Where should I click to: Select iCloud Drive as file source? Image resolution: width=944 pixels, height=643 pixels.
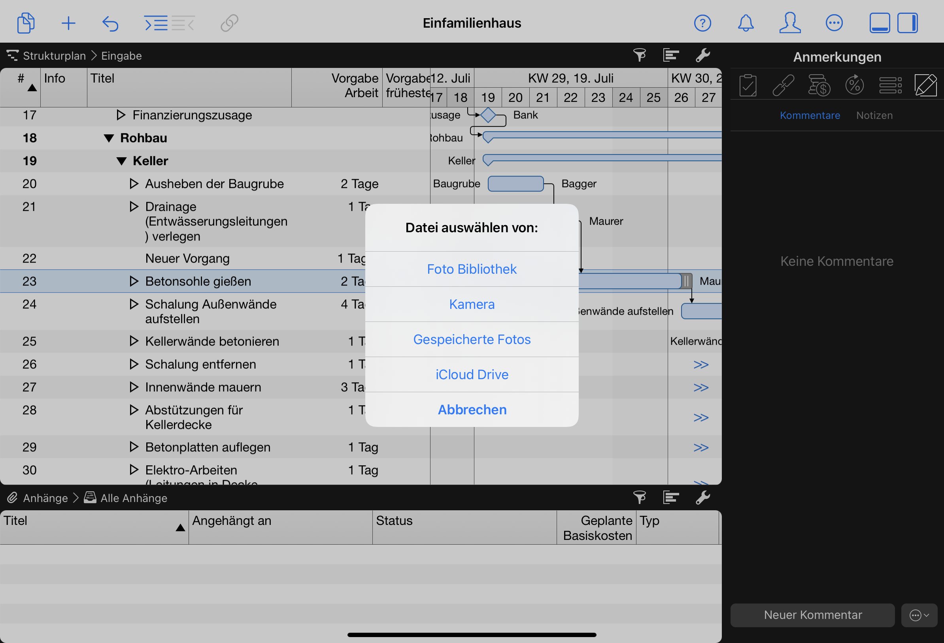pyautogui.click(x=472, y=374)
